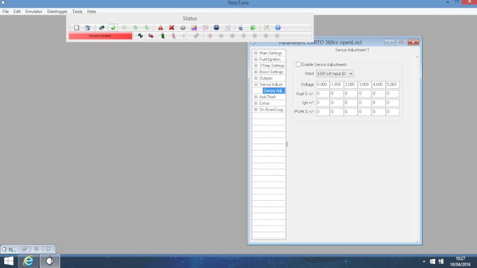The width and height of the screenshot is (477, 268).
Task: Click the green refresh circular arrow icon
Action: pyautogui.click(x=113, y=27)
